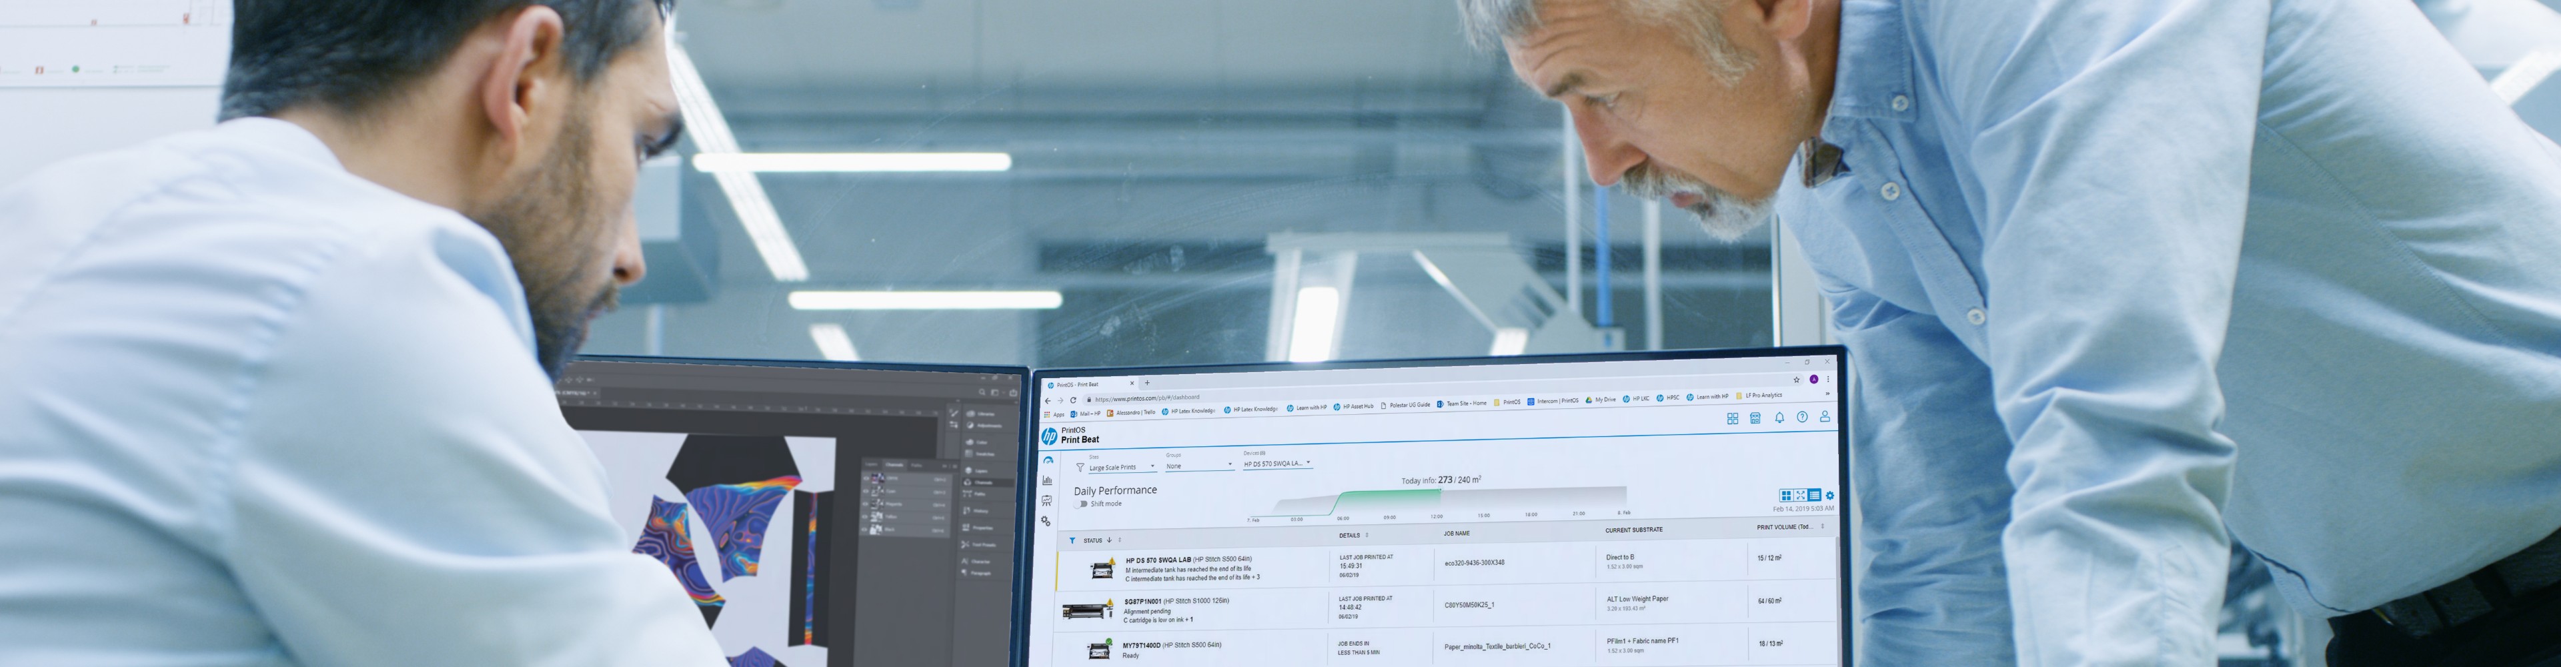The height and width of the screenshot is (667, 2561).
Task: Switch to fullscreen expand view
Action: (1801, 495)
